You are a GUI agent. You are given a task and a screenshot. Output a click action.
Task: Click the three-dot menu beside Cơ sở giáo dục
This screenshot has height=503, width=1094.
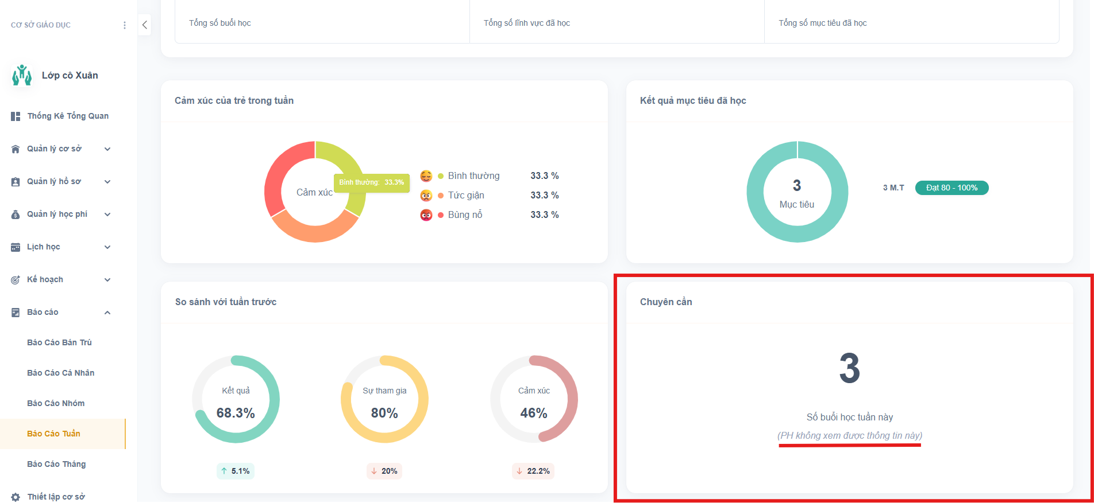pyautogui.click(x=125, y=25)
